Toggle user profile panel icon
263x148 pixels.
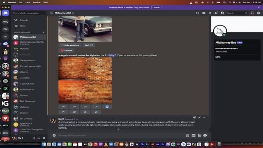[x=222, y=13]
